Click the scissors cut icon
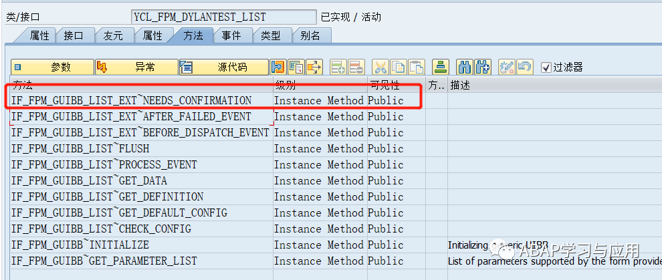 [380, 67]
